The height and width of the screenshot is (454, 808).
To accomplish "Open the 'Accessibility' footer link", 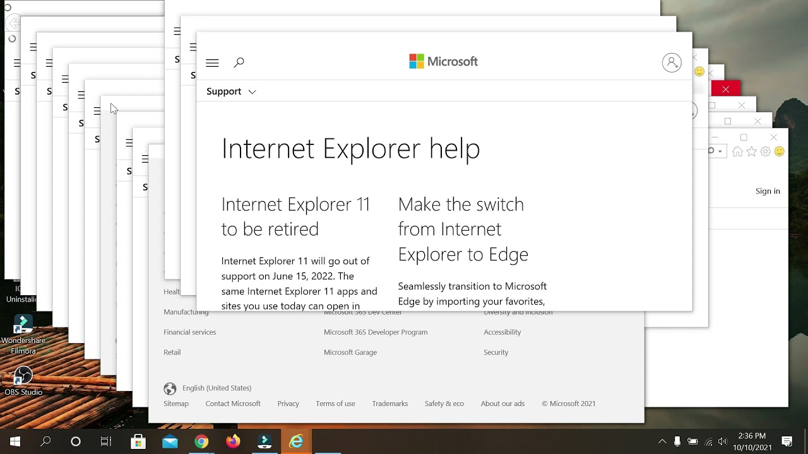I will 502,332.
